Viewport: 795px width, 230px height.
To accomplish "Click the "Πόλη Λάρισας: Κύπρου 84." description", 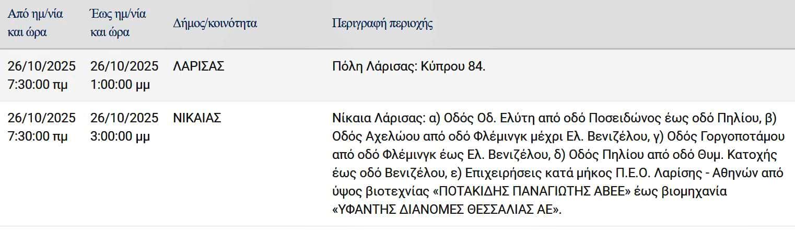I will [408, 66].
